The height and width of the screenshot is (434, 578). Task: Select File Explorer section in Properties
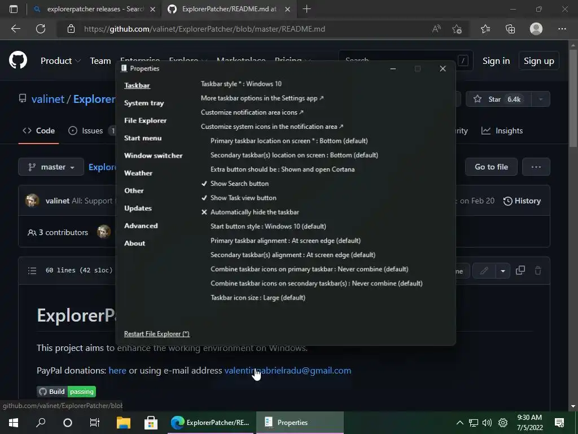(145, 120)
